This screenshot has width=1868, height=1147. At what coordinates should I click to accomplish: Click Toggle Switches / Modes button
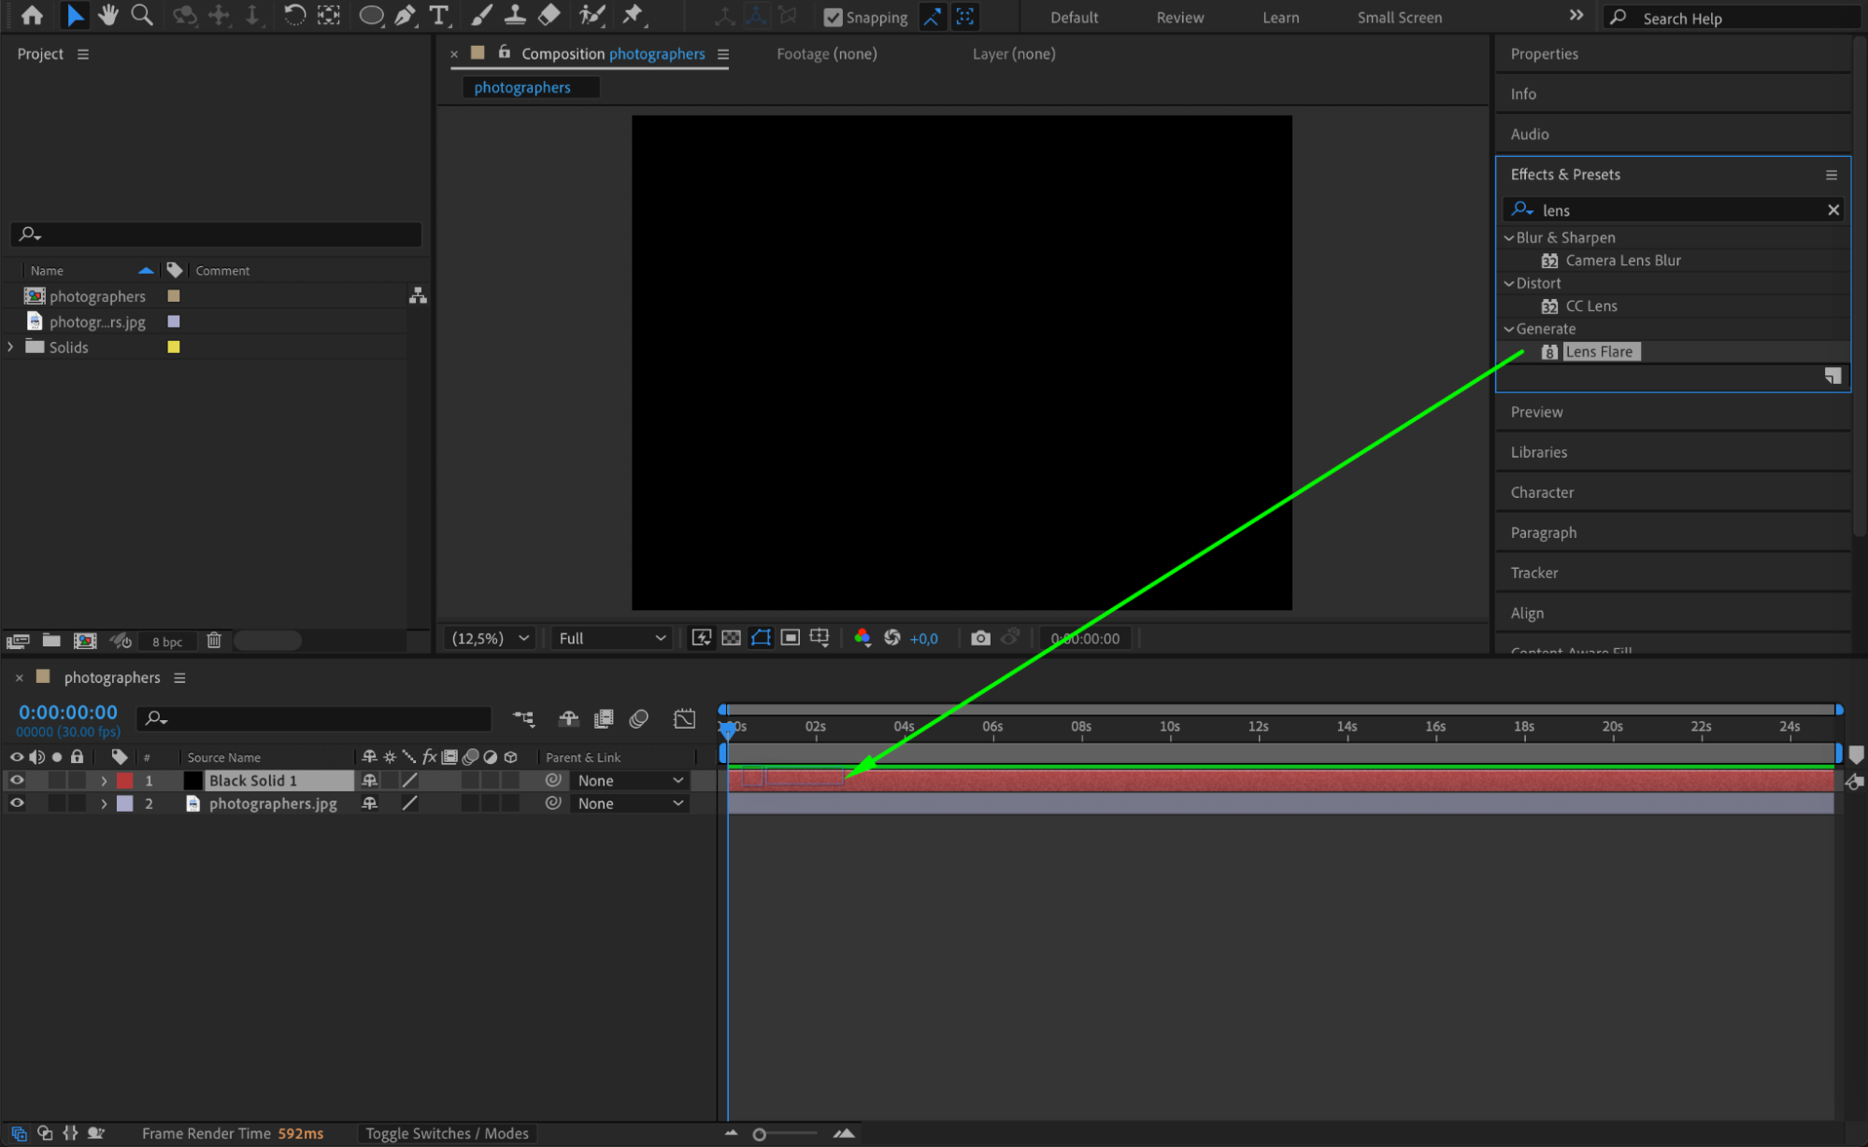coord(447,1133)
